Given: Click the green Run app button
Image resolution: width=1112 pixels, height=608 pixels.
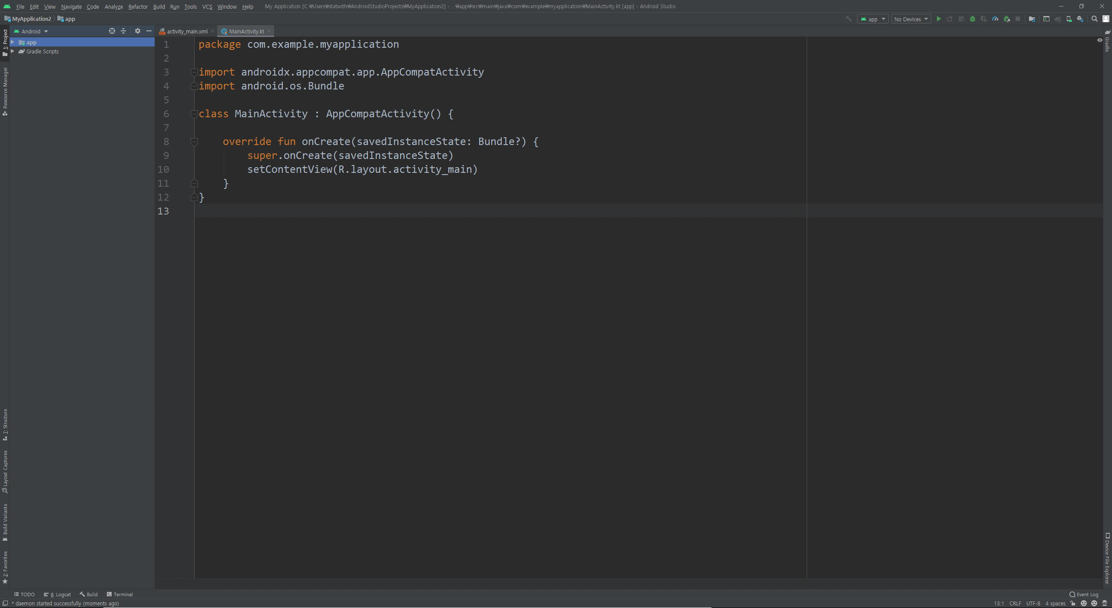Looking at the screenshot, I should 939,19.
